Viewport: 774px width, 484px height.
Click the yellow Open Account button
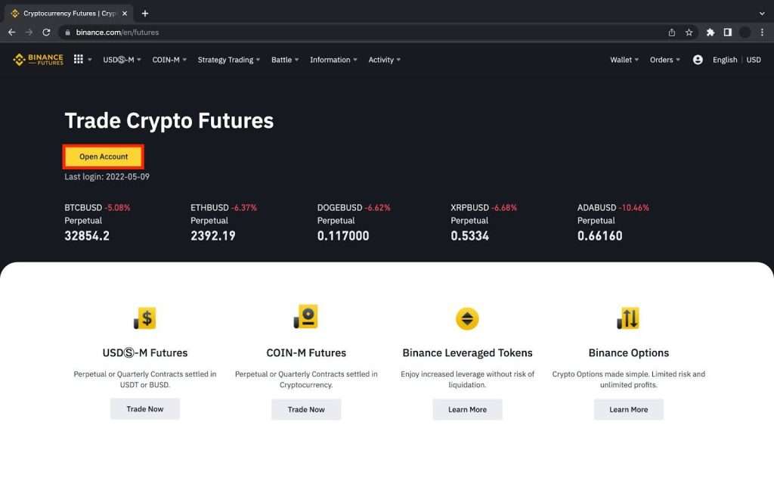click(x=104, y=157)
